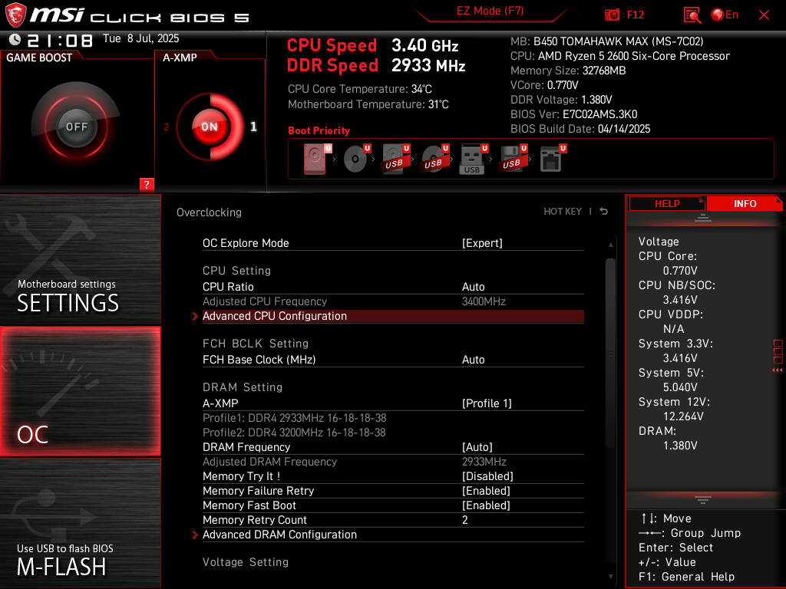Select the USB floppy boot device

(512, 159)
